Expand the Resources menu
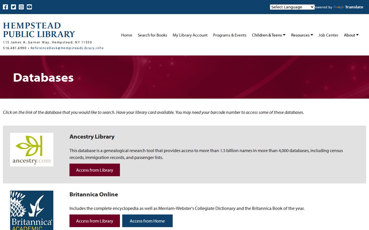 point(302,35)
